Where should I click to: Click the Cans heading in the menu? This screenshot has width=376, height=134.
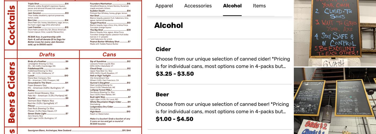[x=109, y=55]
